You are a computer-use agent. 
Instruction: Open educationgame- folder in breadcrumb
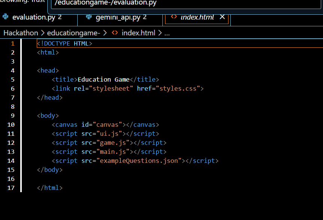pos(74,33)
